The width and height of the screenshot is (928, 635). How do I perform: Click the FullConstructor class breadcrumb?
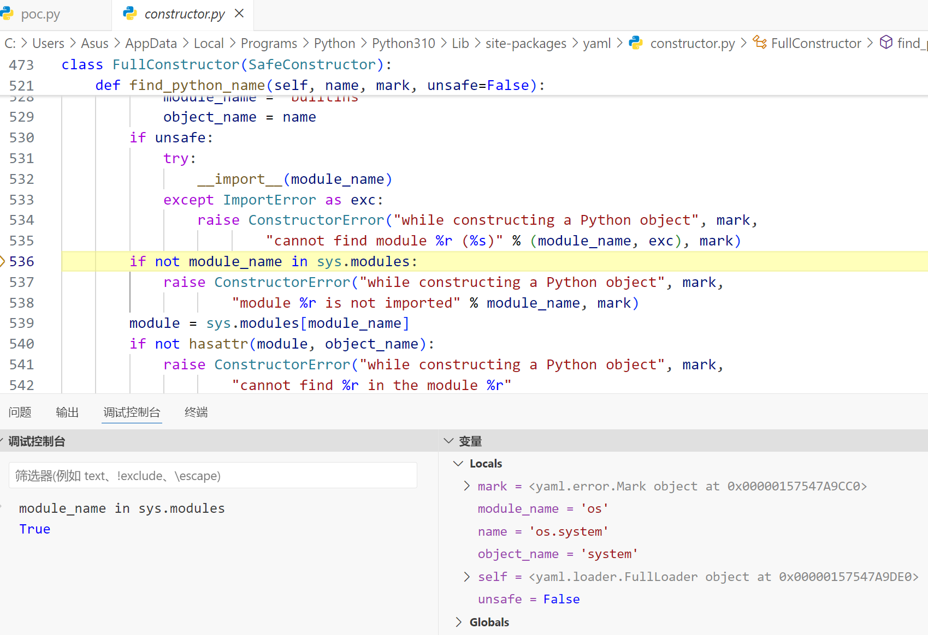pos(816,43)
